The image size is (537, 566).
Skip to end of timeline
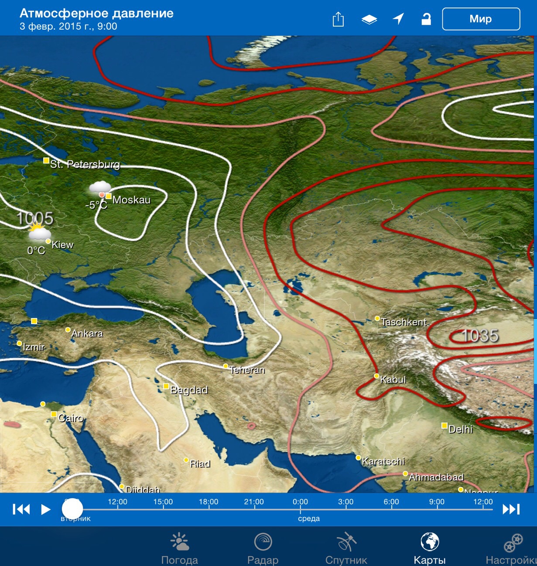click(x=511, y=509)
